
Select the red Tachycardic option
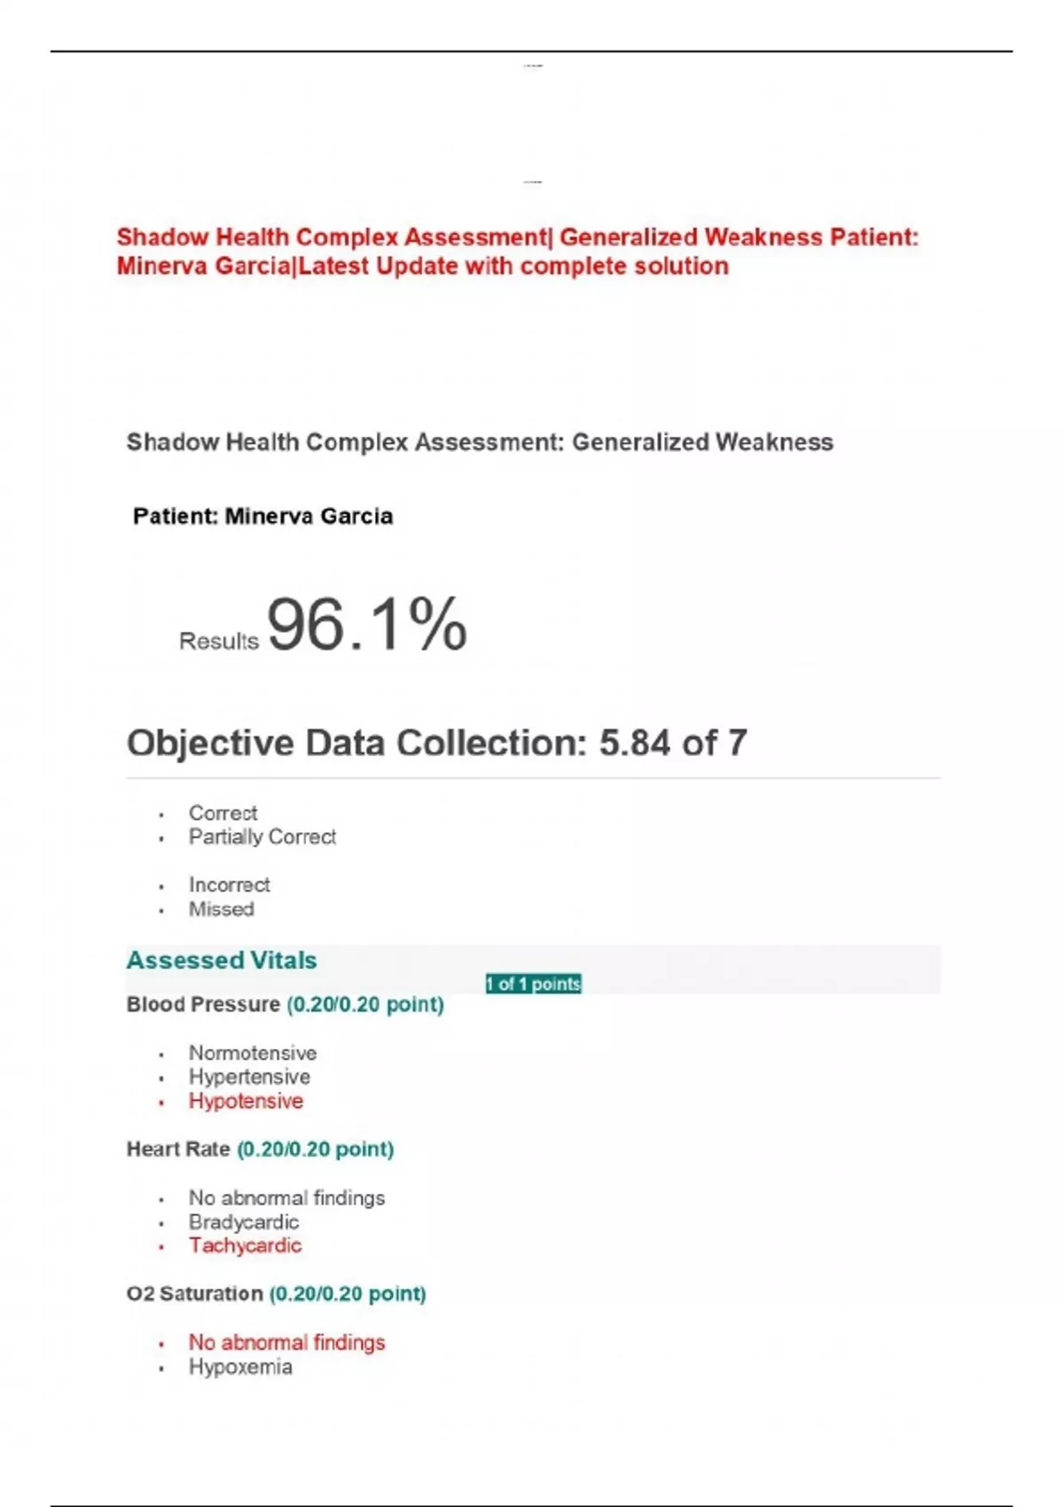pos(245,1245)
